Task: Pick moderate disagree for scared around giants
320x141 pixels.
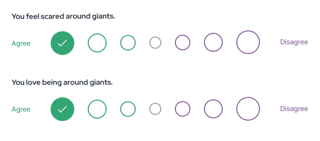Action: tap(213, 43)
